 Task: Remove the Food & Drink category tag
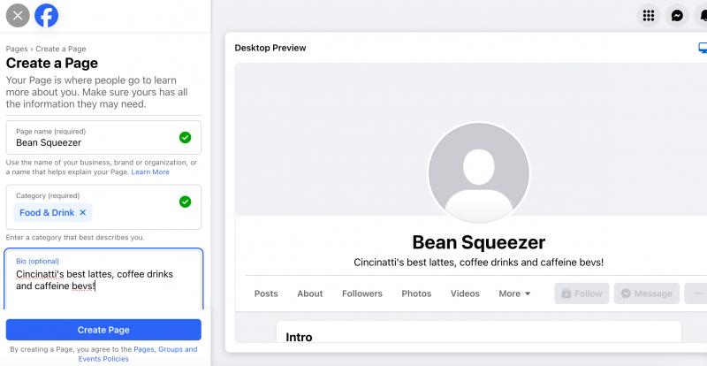(82, 212)
